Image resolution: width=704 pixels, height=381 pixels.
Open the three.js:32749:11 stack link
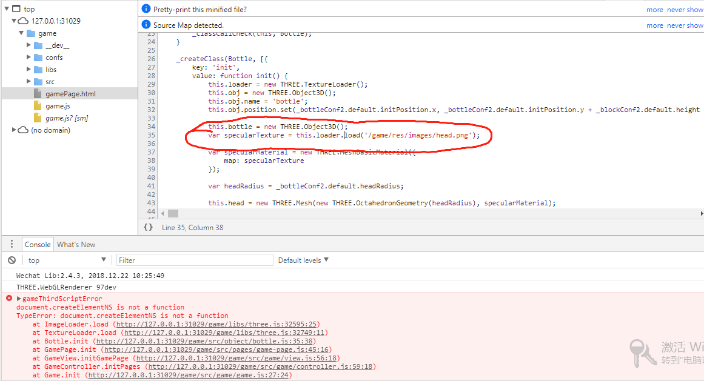[x=224, y=333]
